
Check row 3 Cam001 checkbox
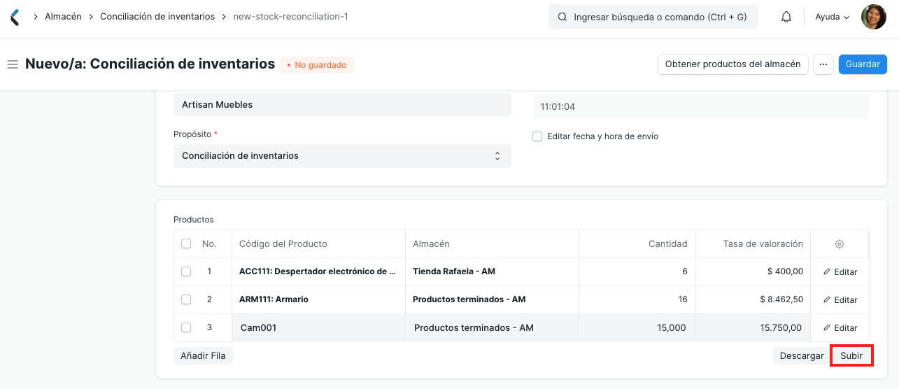pos(186,327)
